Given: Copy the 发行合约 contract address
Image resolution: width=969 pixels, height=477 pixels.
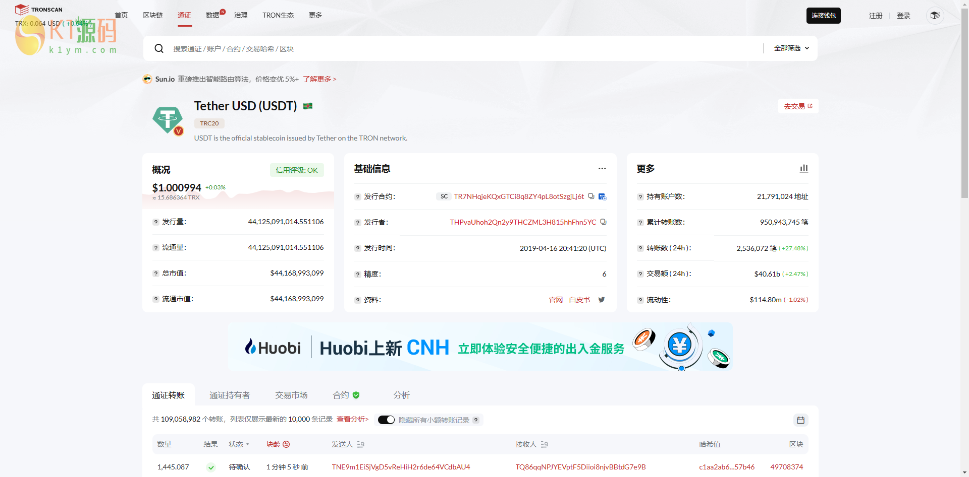Looking at the screenshot, I should tap(591, 196).
